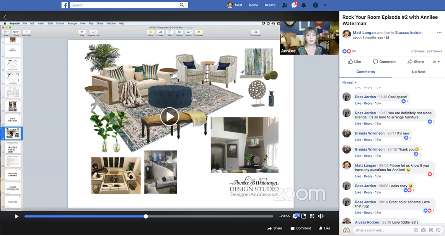Jump to 28:14 in the 'Great color scheme' comment
Viewport: 445px width, 236px height.
click(x=383, y=202)
